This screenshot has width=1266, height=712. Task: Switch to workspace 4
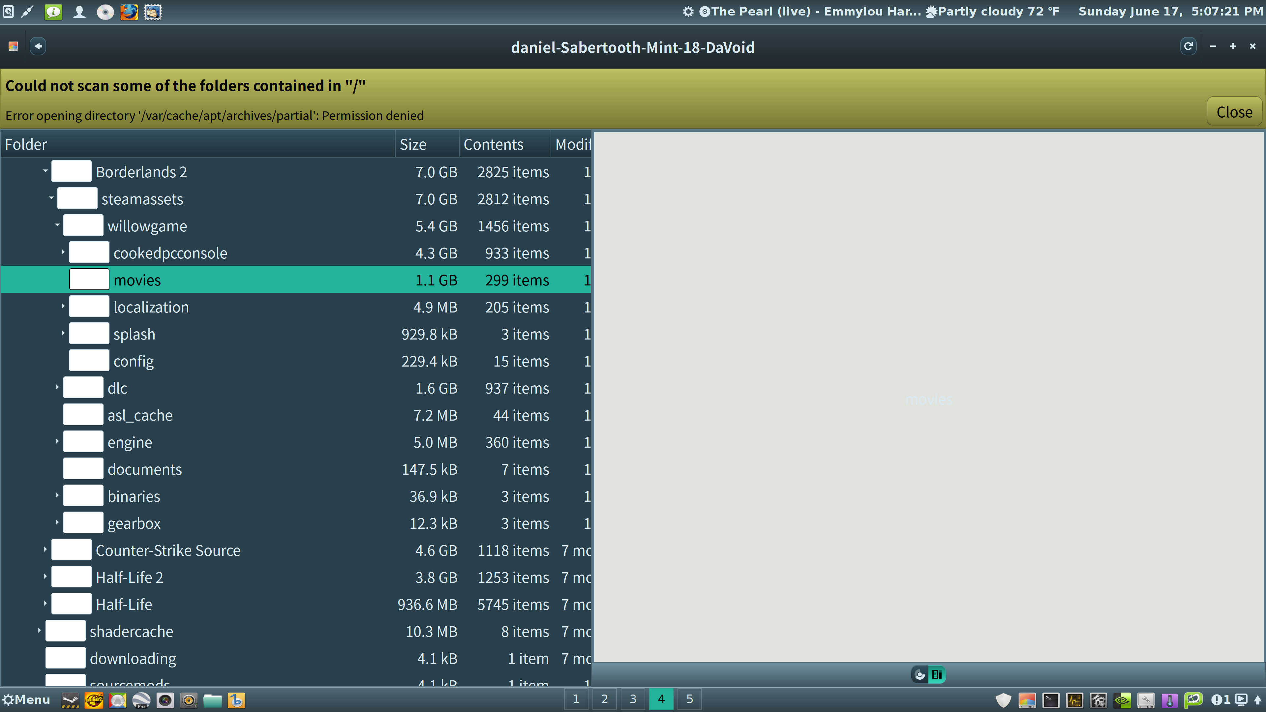tap(661, 699)
